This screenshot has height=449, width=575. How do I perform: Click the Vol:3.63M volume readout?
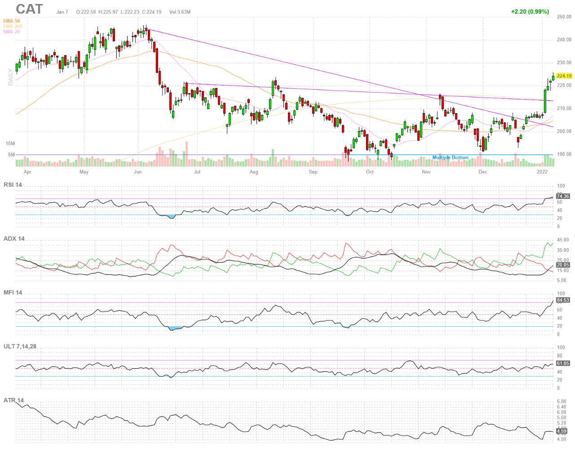[x=180, y=12]
